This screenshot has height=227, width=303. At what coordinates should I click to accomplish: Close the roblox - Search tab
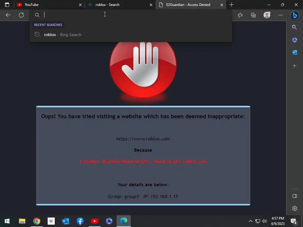click(x=151, y=5)
